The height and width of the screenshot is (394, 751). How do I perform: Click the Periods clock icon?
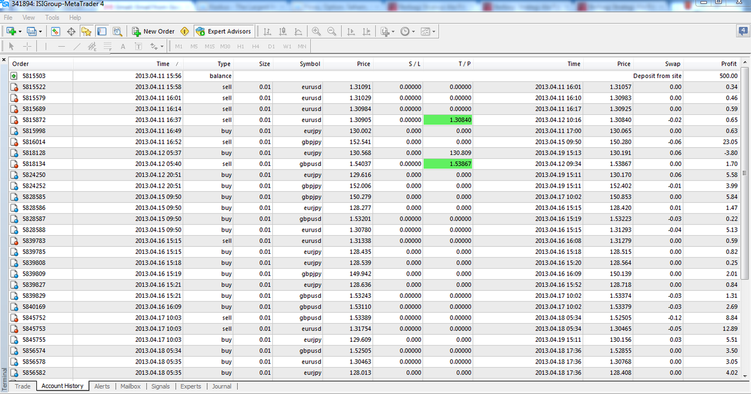(x=405, y=32)
